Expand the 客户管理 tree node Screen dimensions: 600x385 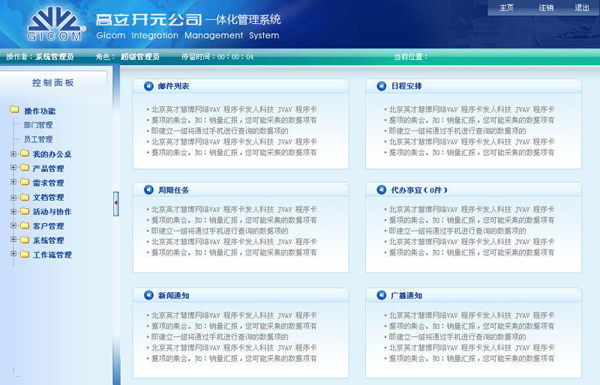click(x=13, y=225)
